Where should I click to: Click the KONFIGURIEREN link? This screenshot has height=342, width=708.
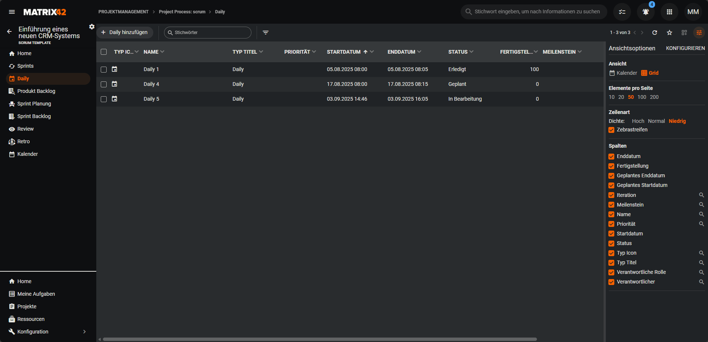(x=685, y=48)
